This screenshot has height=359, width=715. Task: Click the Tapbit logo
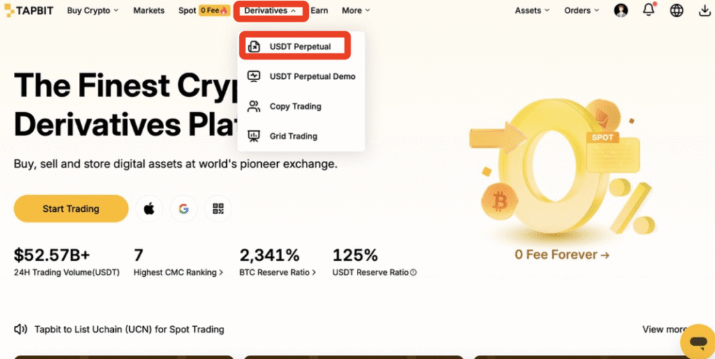29,10
